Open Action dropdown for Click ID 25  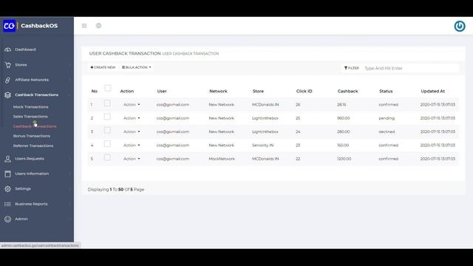pos(132,118)
